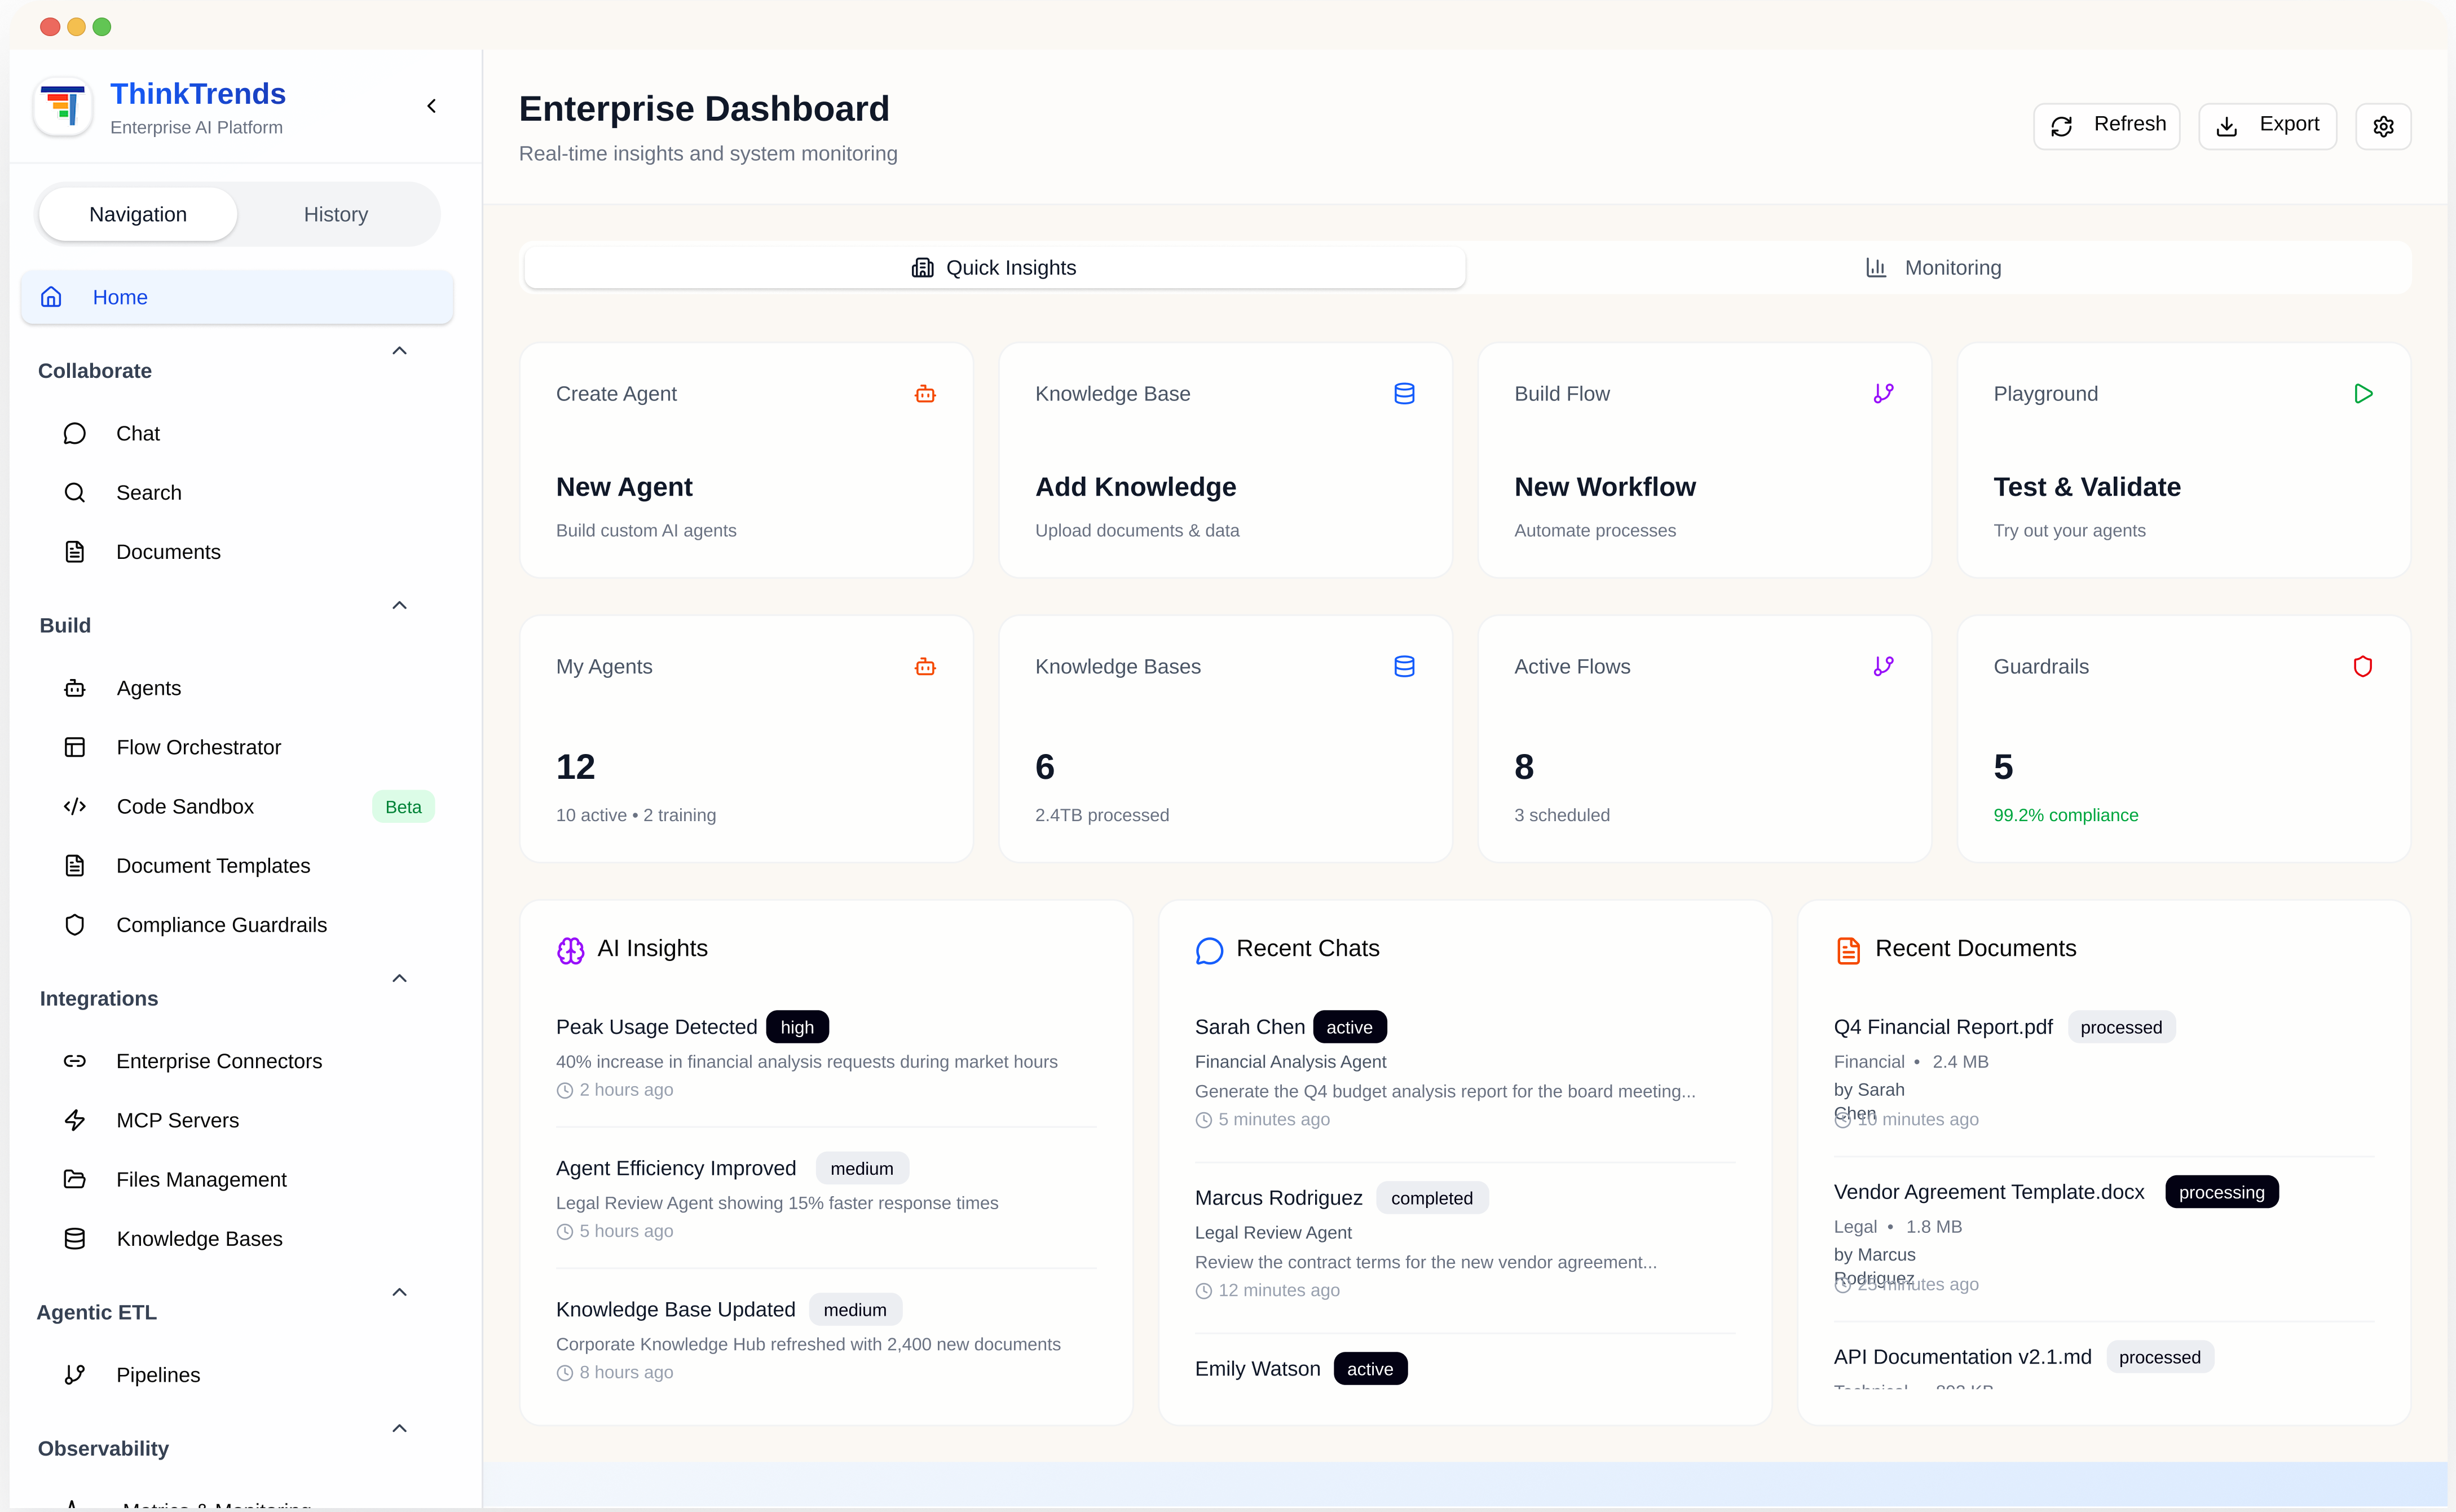
Task: Collapse sidebar with the left chevron
Action: click(432, 106)
